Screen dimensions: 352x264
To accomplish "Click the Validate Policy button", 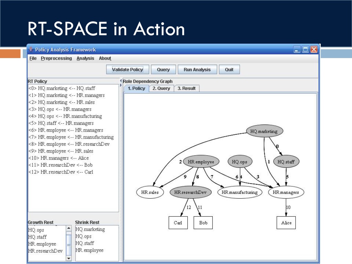I will [128, 69].
